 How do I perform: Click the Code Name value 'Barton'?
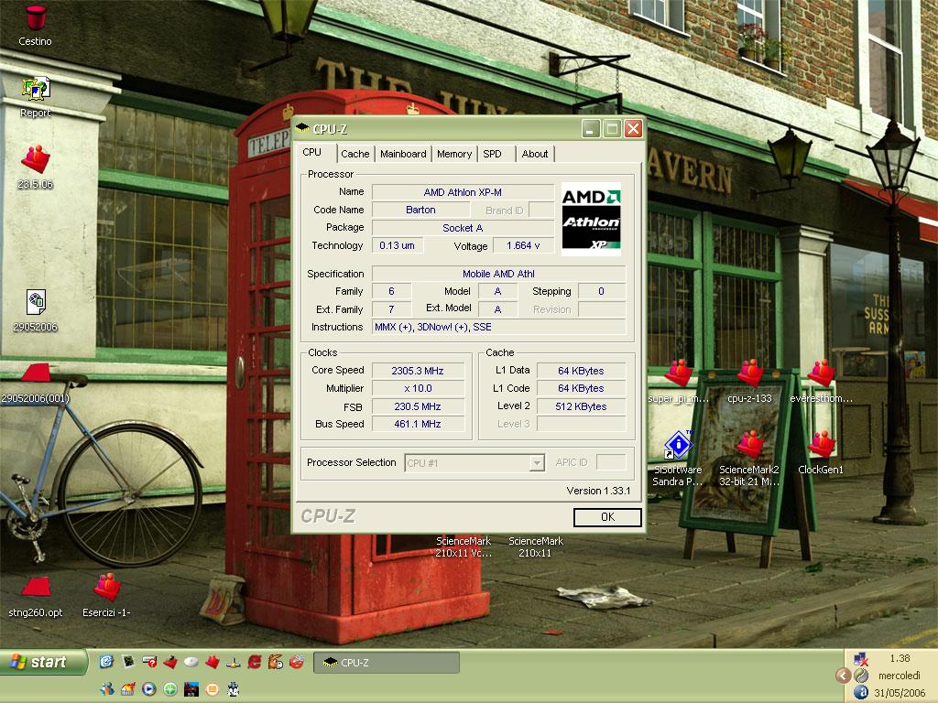pyautogui.click(x=420, y=210)
